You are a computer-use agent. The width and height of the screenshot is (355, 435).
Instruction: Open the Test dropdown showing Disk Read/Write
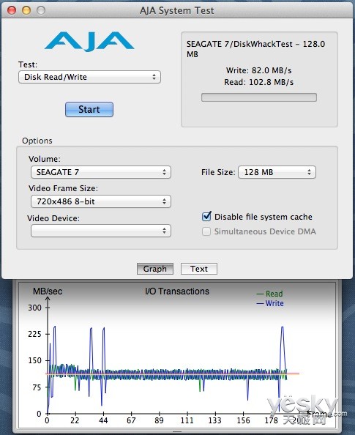click(x=89, y=77)
